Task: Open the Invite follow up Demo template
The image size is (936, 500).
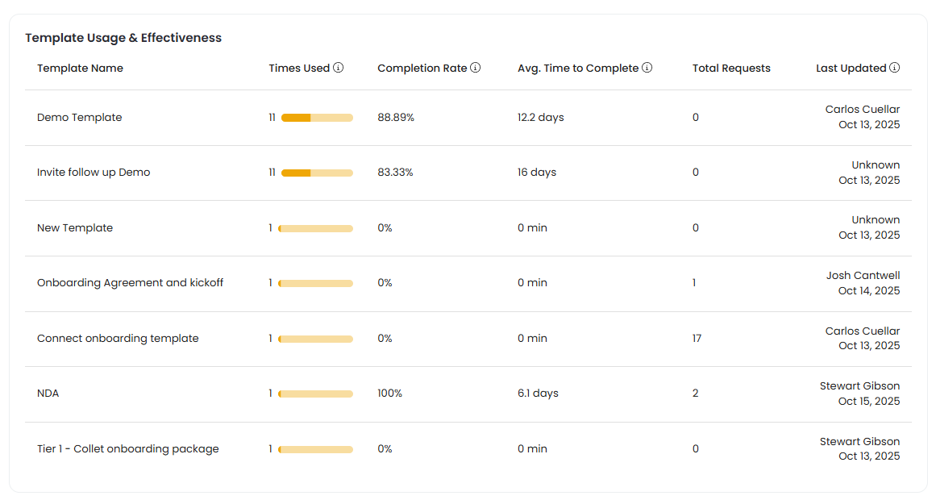Action: [x=94, y=173]
